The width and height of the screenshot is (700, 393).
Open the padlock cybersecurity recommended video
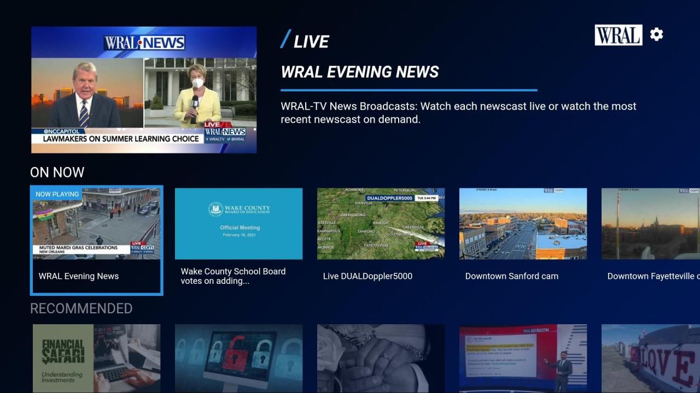coord(238,358)
